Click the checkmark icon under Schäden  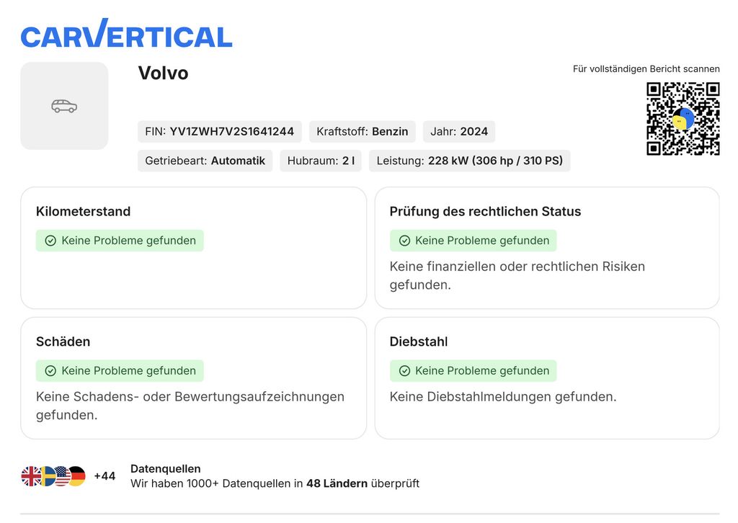point(50,371)
